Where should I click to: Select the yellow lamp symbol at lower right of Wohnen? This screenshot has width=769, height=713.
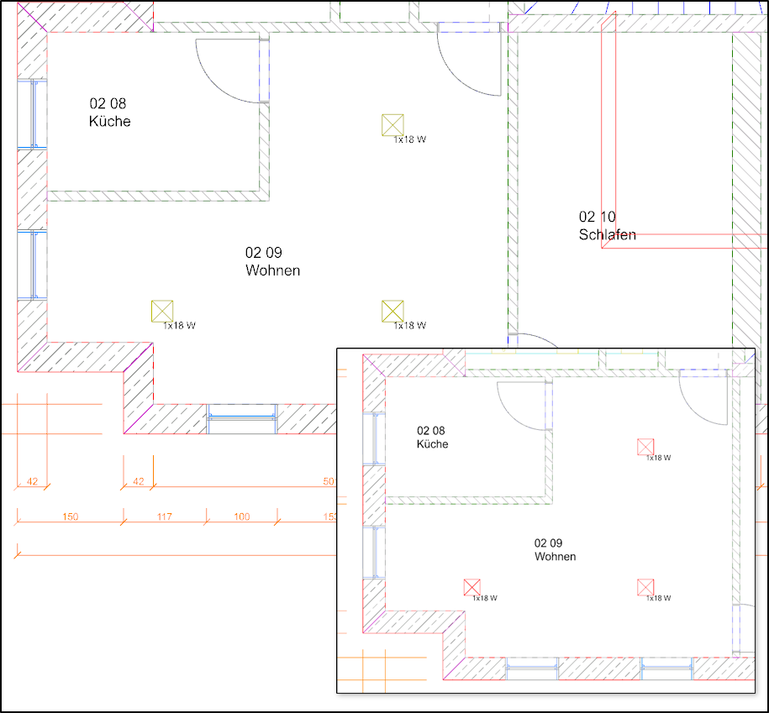392,312
